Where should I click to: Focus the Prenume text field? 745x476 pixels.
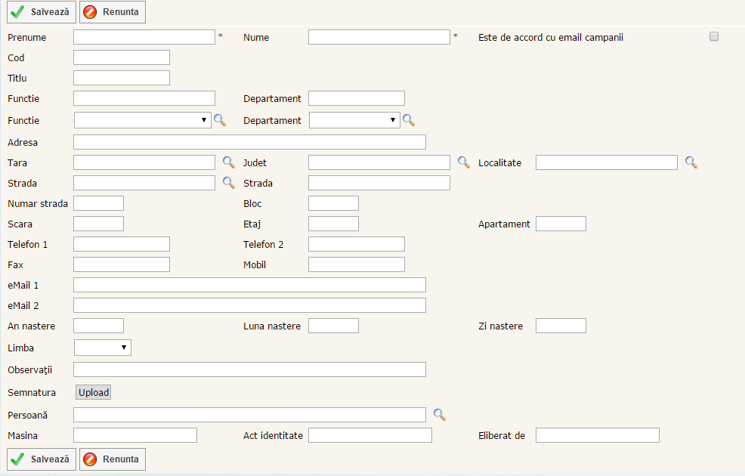144,37
